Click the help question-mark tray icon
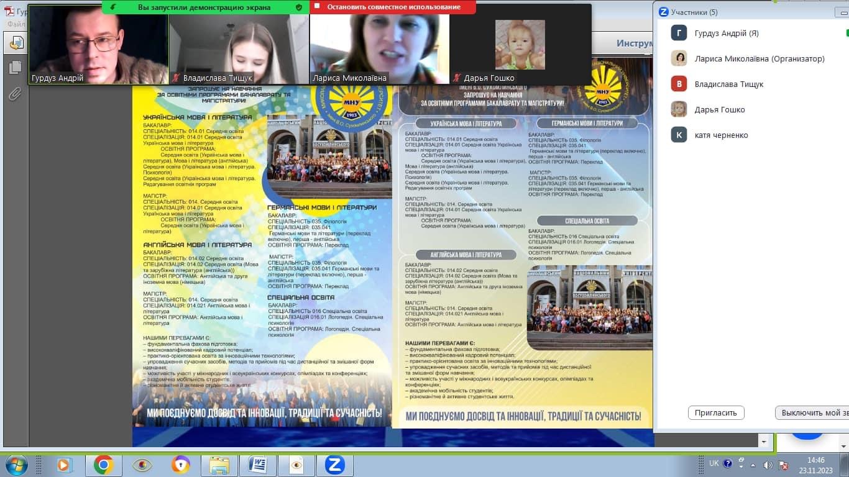 727,465
